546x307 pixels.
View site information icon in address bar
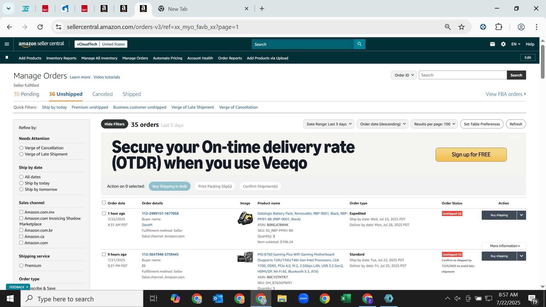[x=59, y=27]
